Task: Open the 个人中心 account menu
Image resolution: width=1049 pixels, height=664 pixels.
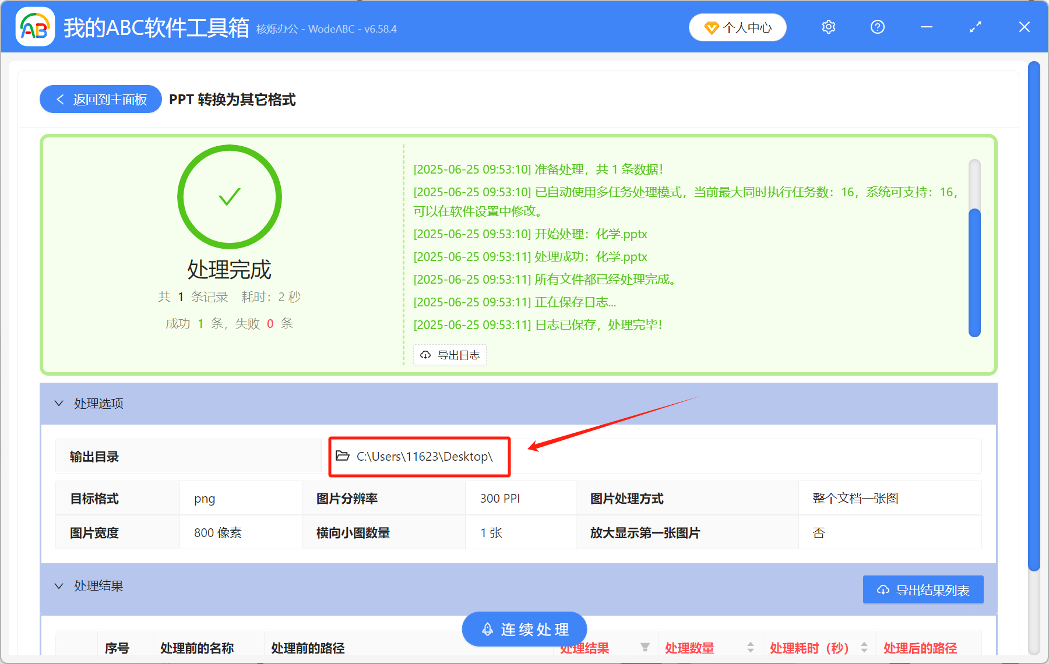Action: (737, 27)
